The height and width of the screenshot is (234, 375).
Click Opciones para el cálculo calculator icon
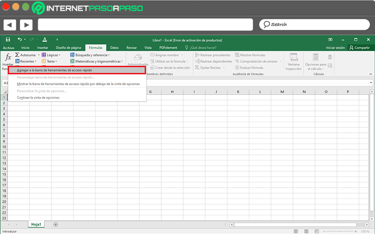pyautogui.click(x=315, y=58)
